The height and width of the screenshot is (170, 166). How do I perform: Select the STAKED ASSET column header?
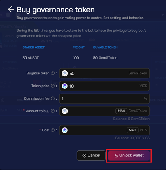33,47
